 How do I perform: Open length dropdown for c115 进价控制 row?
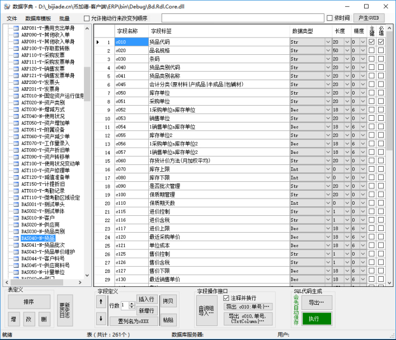[347, 211]
